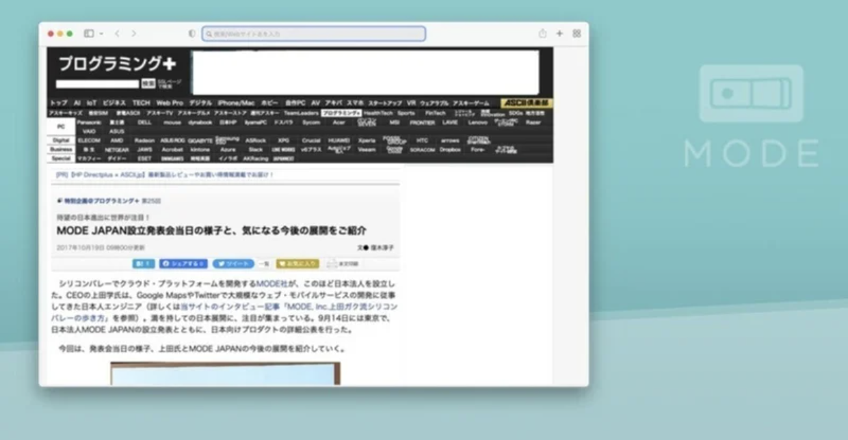Focus the Safari address bar

click(314, 33)
